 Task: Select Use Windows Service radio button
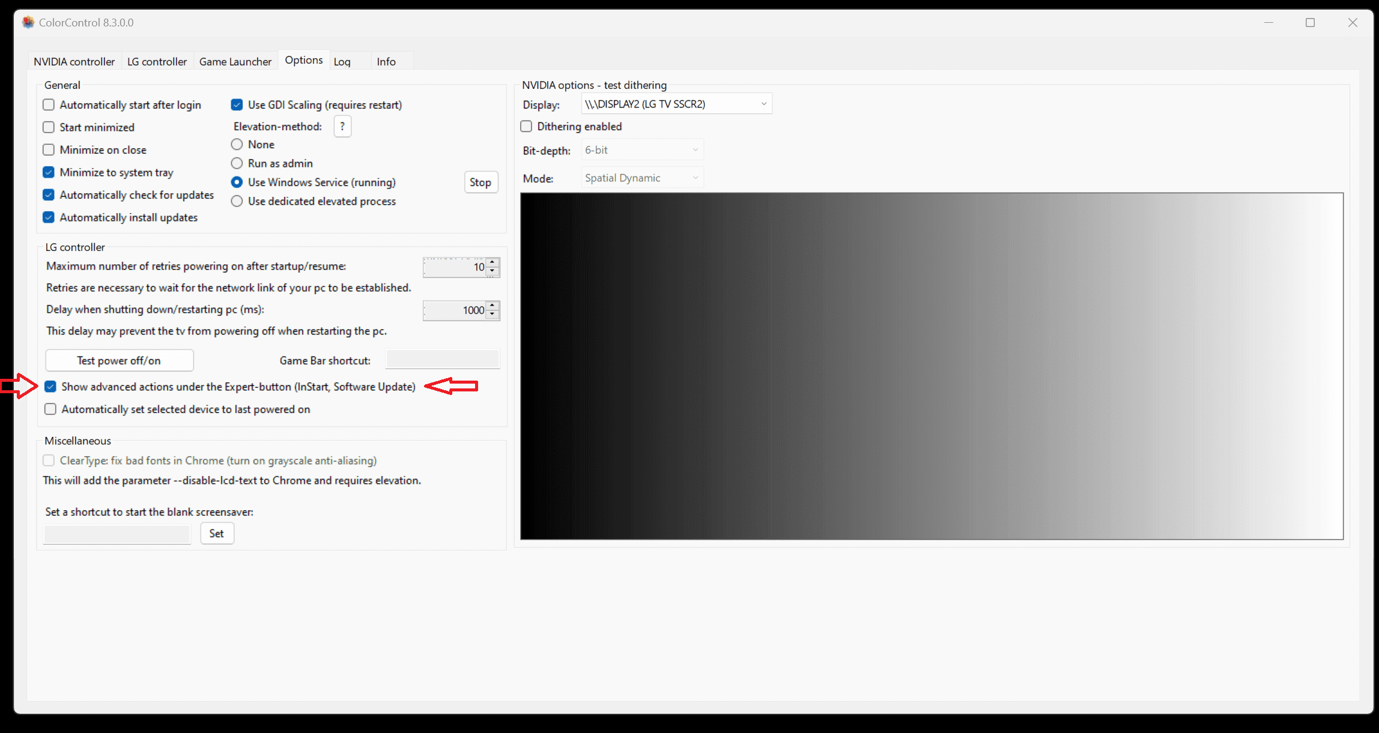237,181
